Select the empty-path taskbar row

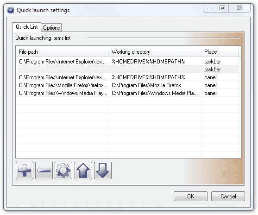(x=128, y=70)
